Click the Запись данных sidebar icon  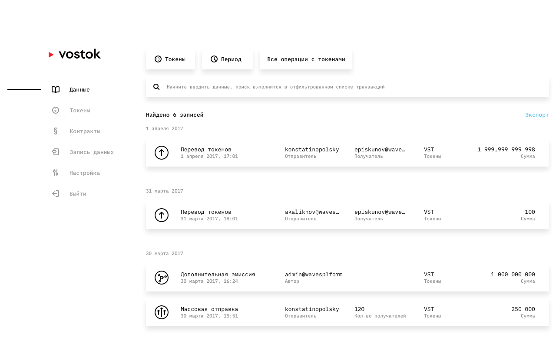point(56,152)
